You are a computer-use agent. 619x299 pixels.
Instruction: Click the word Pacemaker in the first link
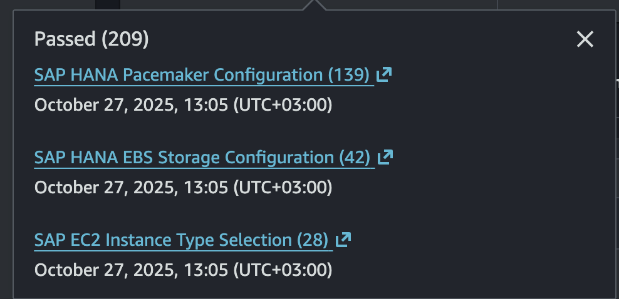[165, 75]
